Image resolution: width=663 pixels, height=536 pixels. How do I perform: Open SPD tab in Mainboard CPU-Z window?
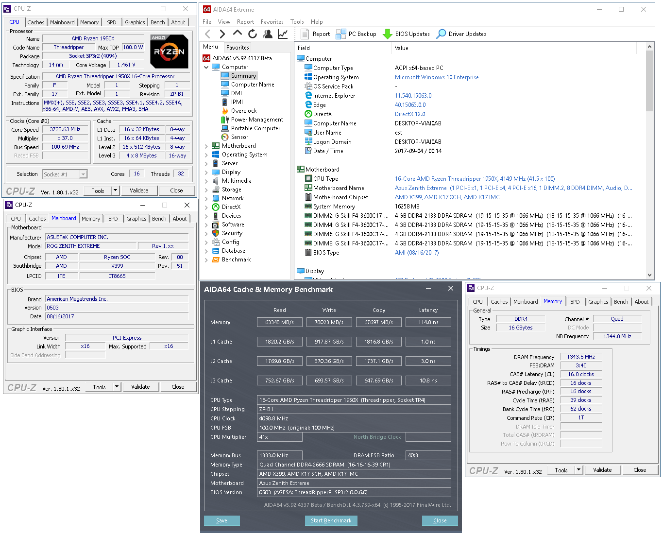point(113,219)
